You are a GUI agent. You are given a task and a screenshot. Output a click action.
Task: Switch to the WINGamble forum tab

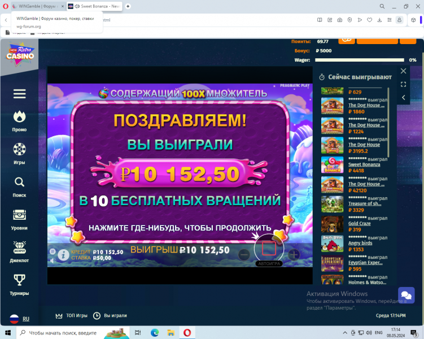coord(38,6)
